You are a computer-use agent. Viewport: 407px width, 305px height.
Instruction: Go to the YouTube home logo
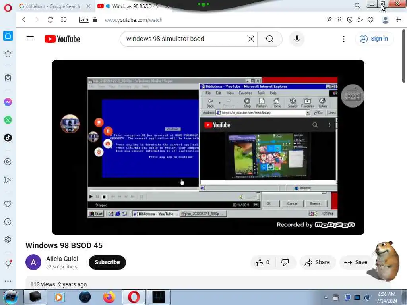pos(62,39)
